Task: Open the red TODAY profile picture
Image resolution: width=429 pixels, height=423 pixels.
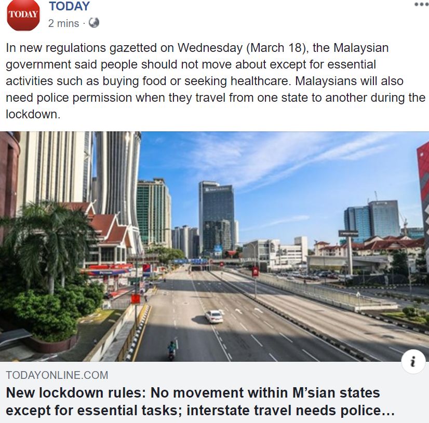Action: 23,15
